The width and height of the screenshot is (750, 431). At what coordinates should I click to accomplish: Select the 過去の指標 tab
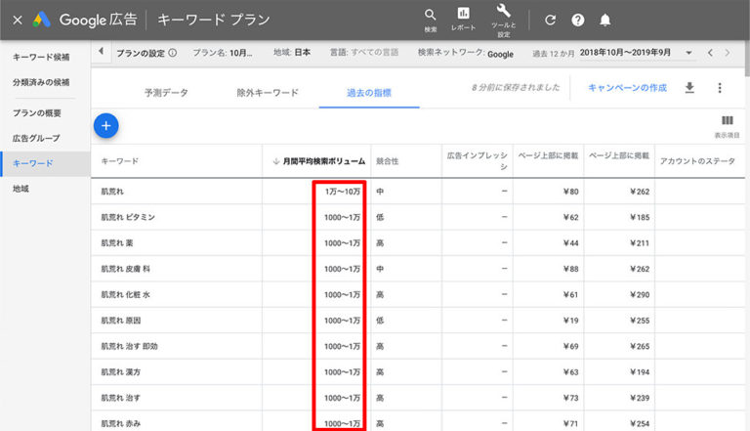(x=369, y=93)
